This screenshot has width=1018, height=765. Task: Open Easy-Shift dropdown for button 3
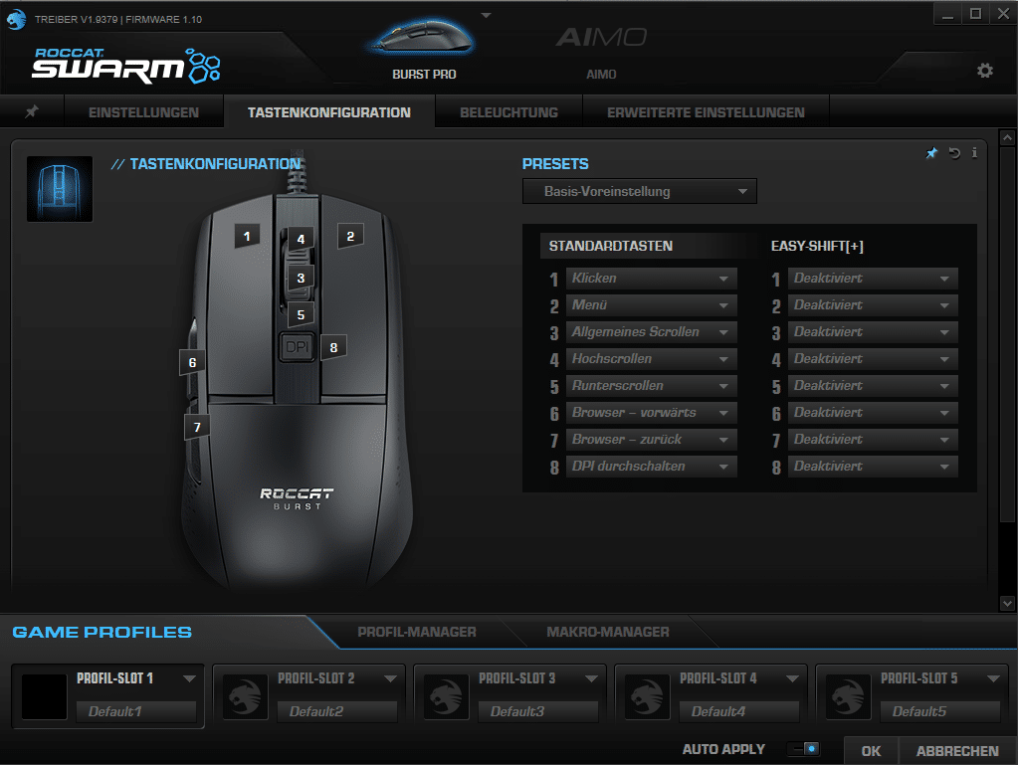872,332
